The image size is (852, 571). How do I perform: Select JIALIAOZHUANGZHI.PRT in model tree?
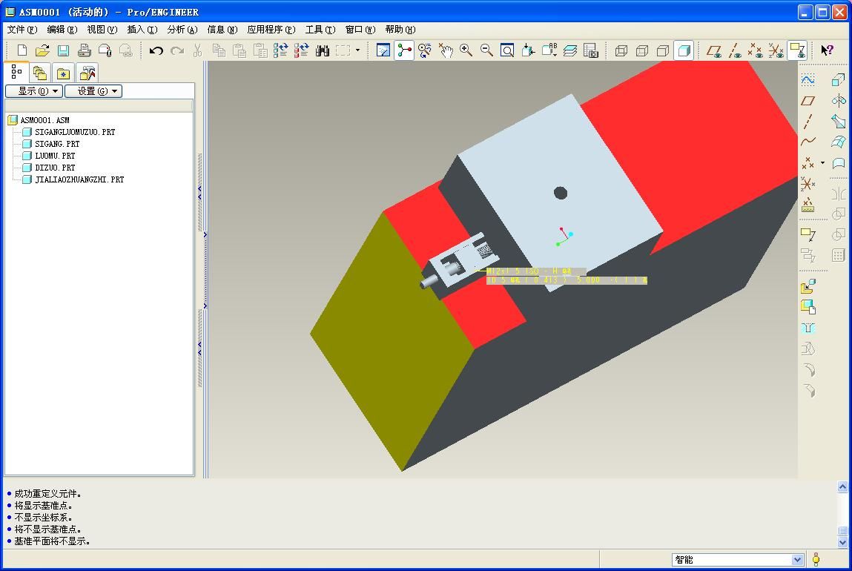(x=79, y=179)
